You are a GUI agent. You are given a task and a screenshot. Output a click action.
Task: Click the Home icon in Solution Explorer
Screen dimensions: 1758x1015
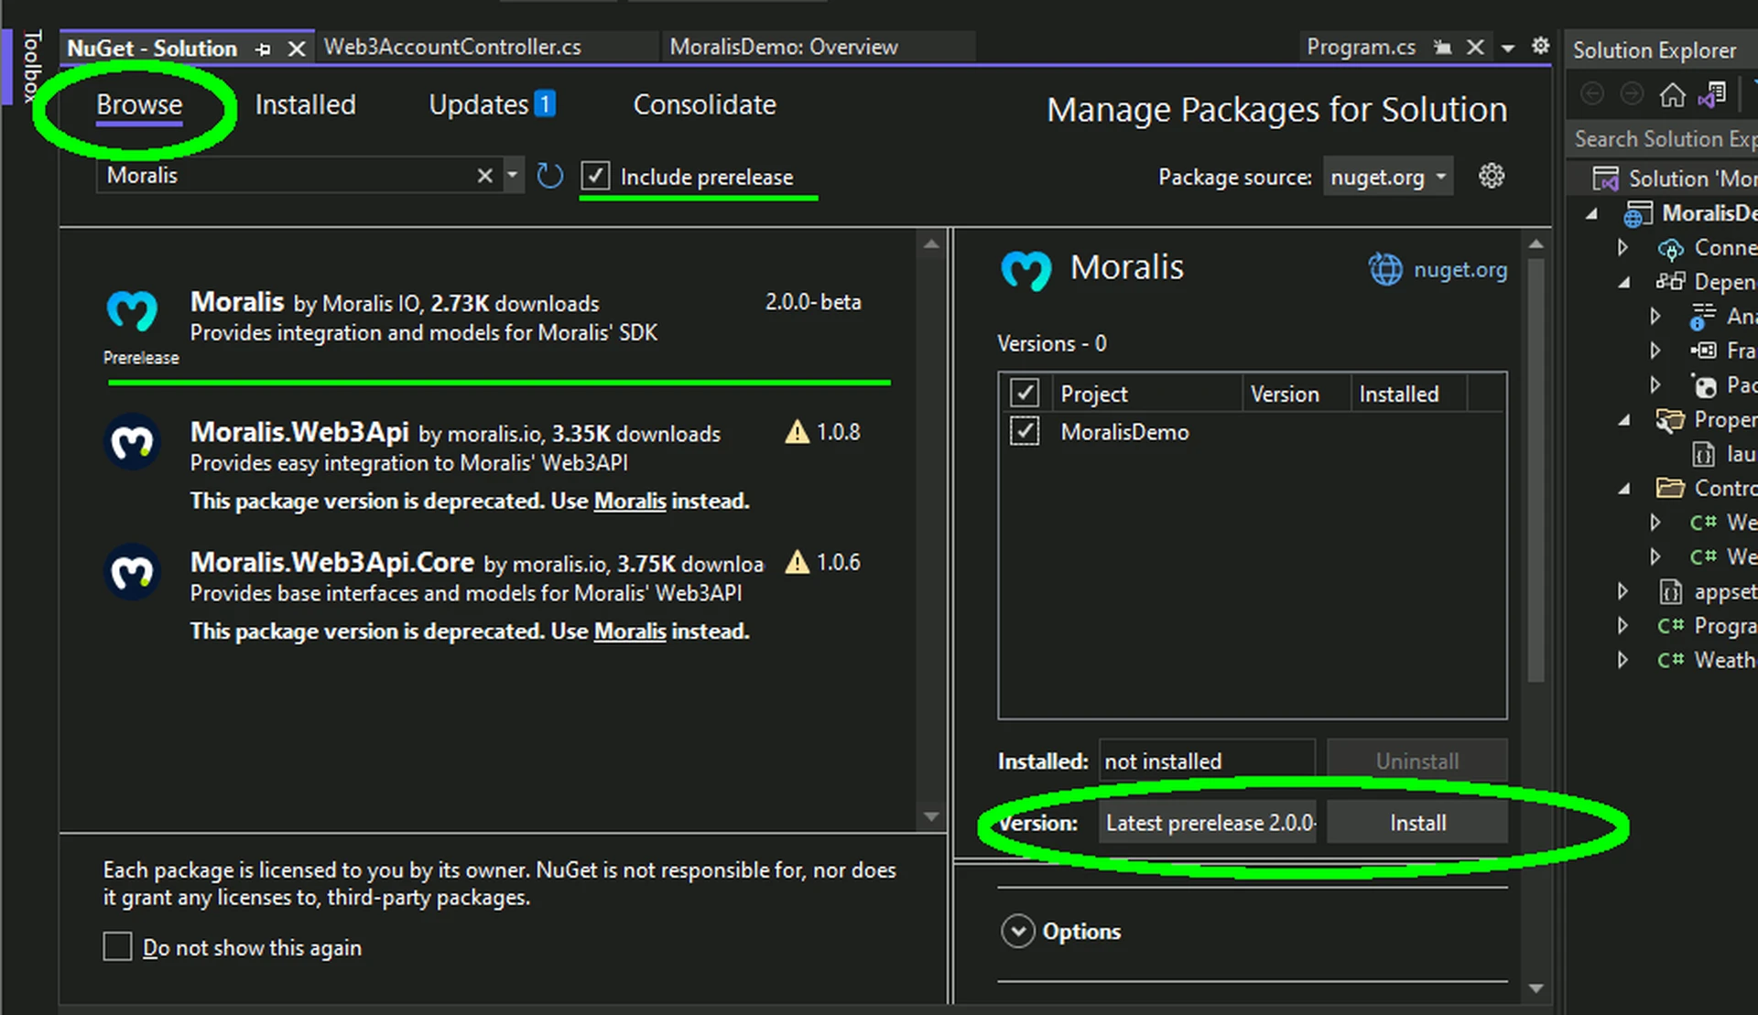pyautogui.click(x=1672, y=94)
